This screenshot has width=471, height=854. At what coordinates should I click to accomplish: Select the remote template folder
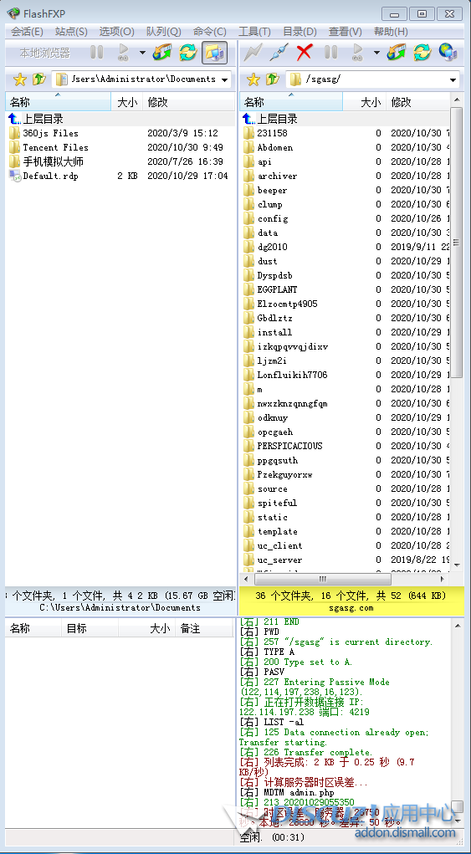coord(277,532)
